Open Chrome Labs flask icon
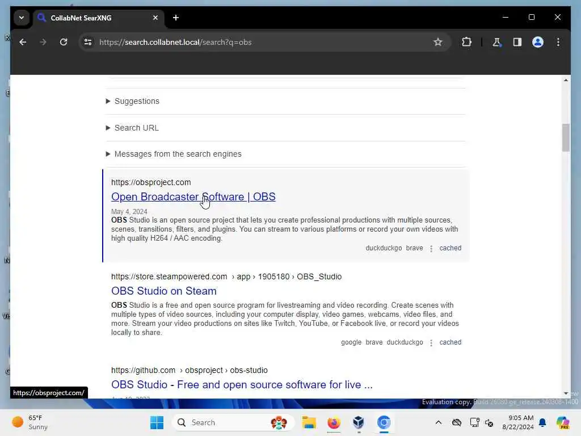581x436 pixels. [496, 42]
